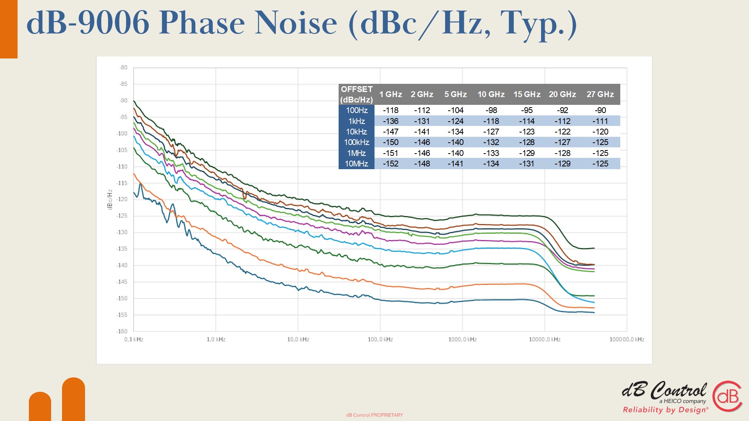749x421 pixels.
Task: Click the '-148' cell in the 10MHz row
Action: pos(422,164)
